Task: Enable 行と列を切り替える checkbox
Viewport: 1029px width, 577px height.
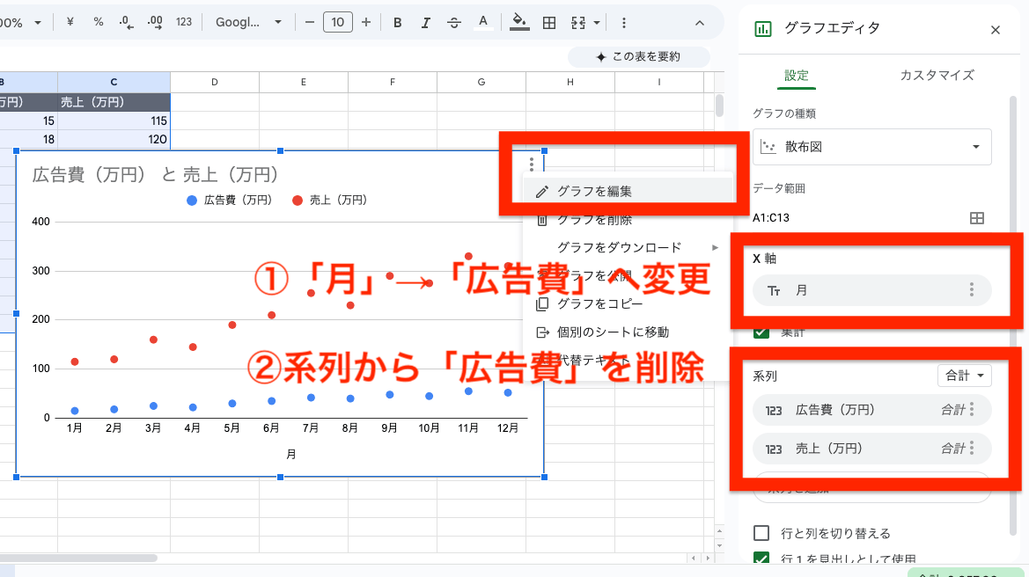Action: tap(762, 533)
